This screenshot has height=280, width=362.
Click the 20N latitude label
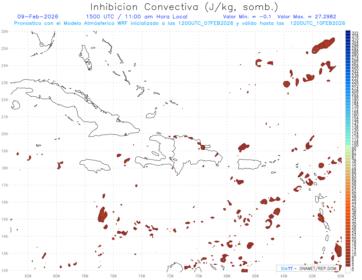coord(4,134)
